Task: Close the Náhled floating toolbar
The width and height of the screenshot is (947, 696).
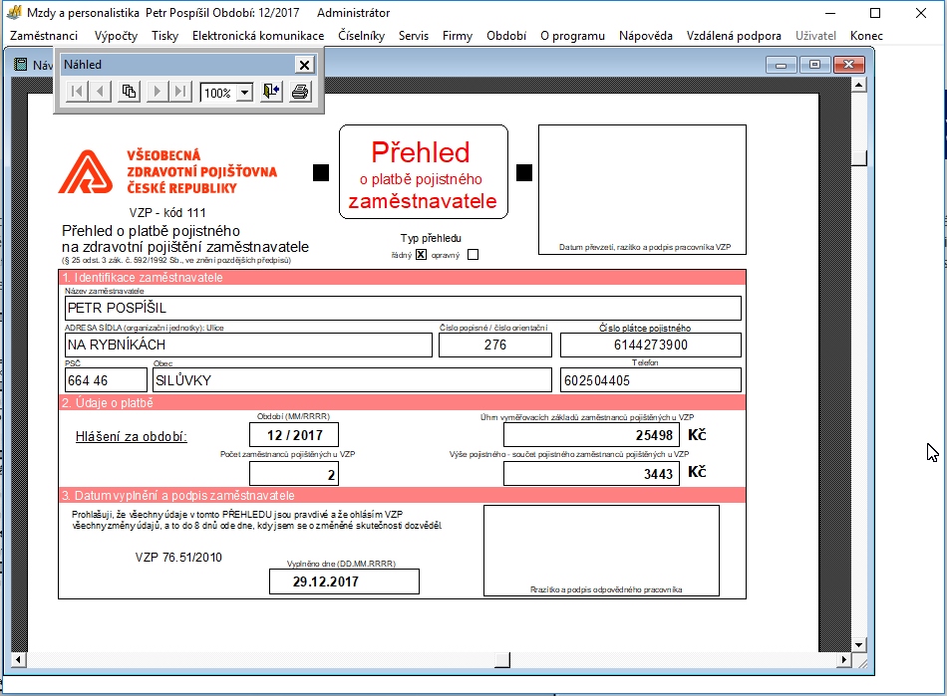Action: [304, 65]
